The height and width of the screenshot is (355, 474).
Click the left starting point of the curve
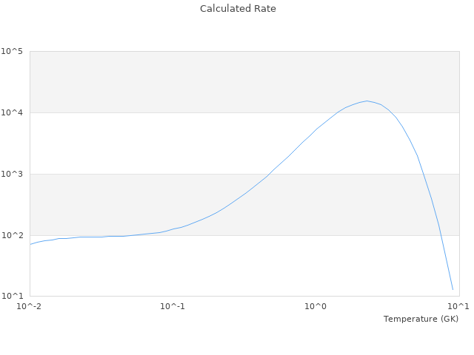30,244
